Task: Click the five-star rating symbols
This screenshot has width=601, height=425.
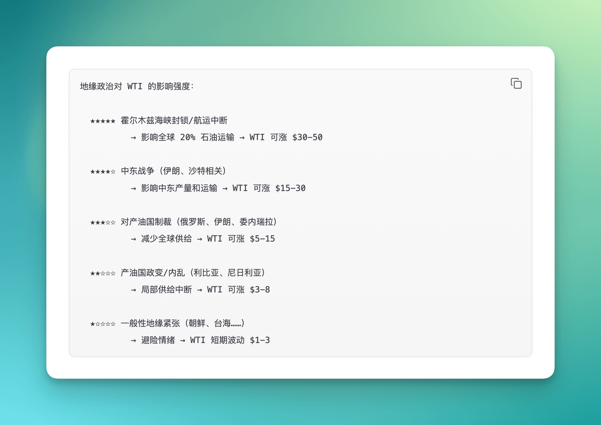Action: pyautogui.click(x=103, y=120)
